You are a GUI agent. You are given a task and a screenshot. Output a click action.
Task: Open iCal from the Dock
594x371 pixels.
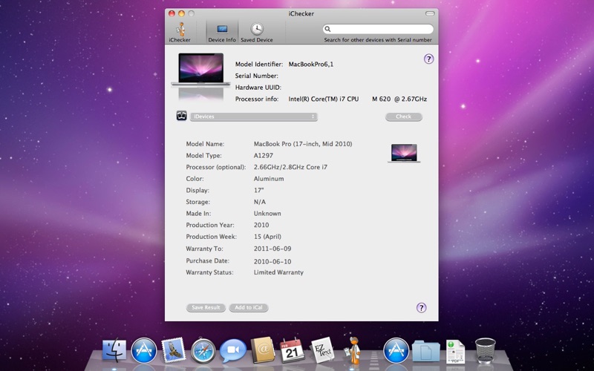click(x=292, y=350)
